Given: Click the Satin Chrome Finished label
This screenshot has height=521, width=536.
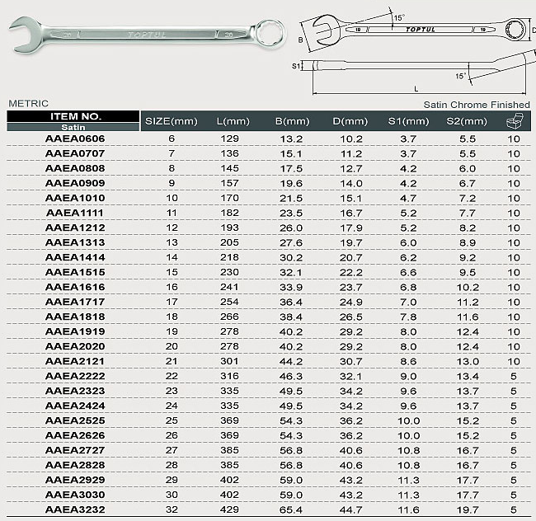Looking at the screenshot, I should click(477, 105).
